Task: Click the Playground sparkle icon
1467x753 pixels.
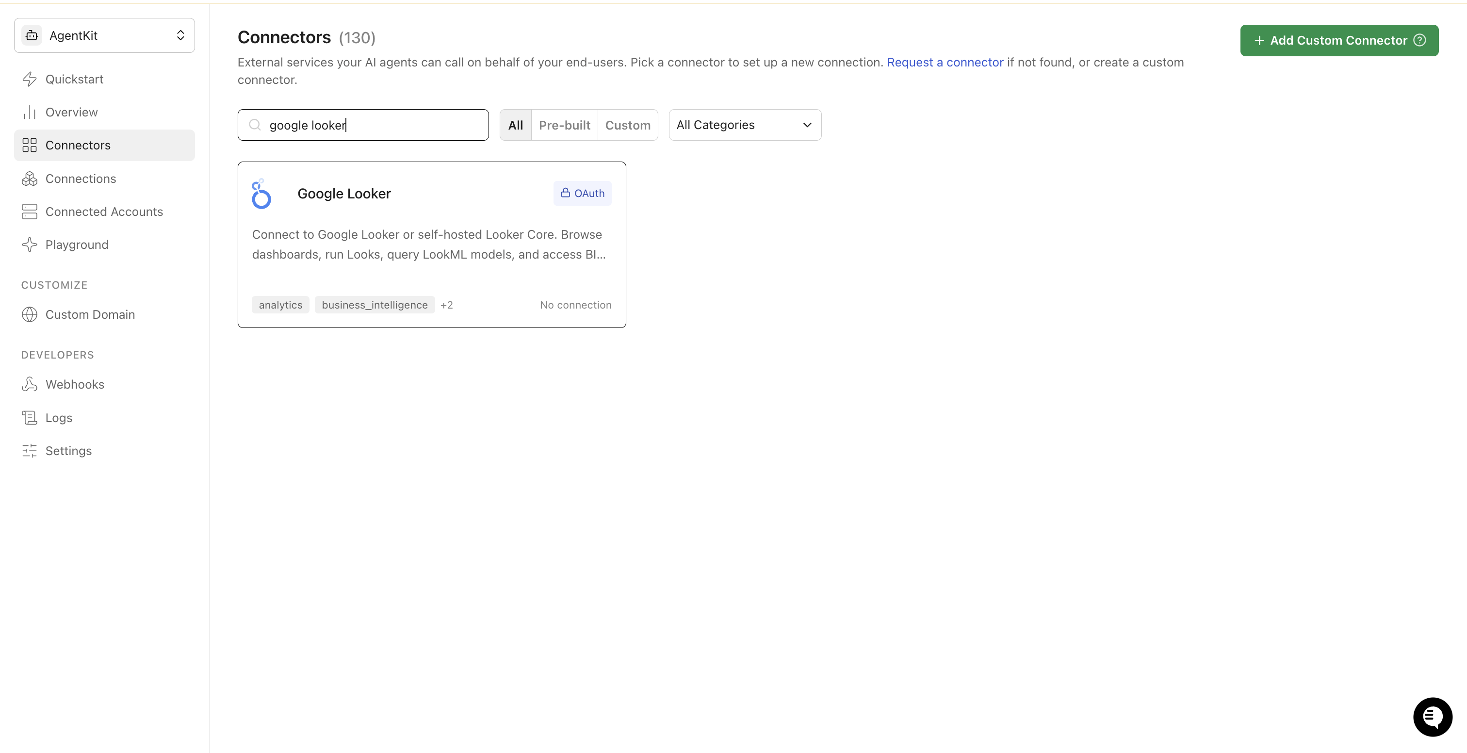Action: click(30, 245)
